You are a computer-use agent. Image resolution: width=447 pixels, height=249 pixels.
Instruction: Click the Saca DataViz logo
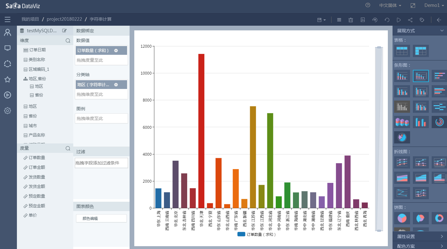coord(23,6)
